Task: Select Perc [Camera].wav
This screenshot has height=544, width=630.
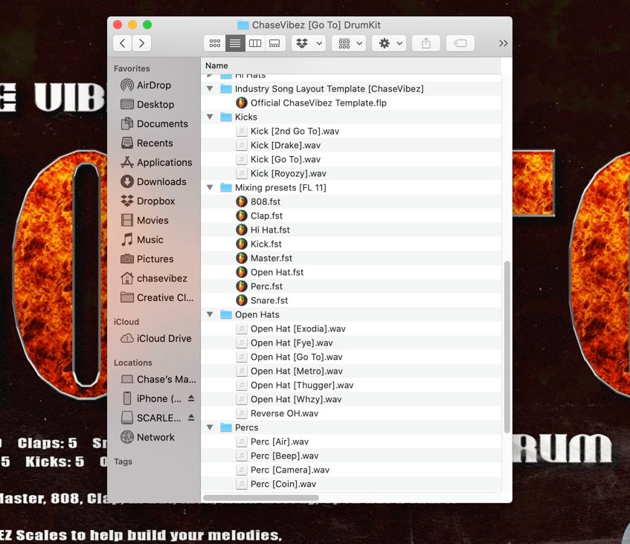Action: tap(351, 470)
